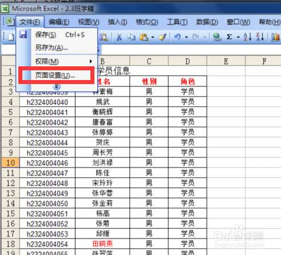Viewport: 281px width, 255px height.
Task: Open the 帮助(H) Help menu
Action: coord(270,22)
